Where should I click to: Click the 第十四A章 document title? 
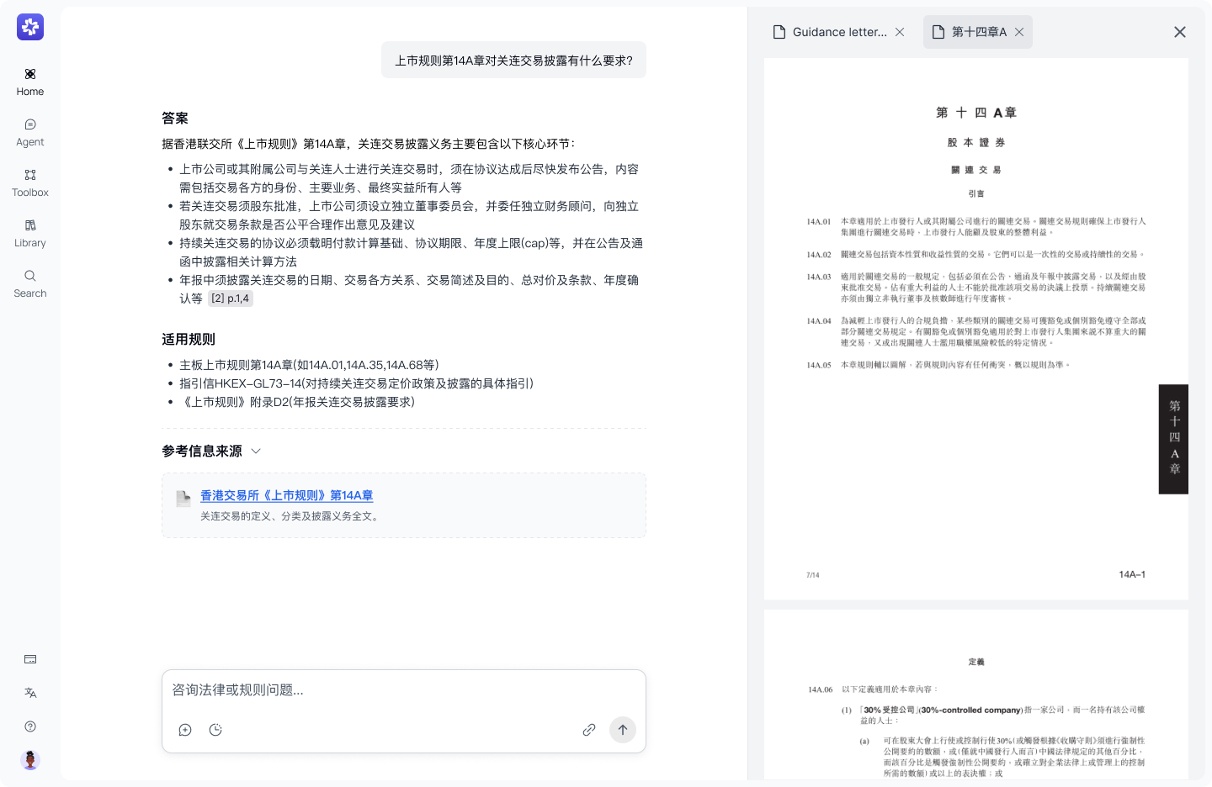976,113
